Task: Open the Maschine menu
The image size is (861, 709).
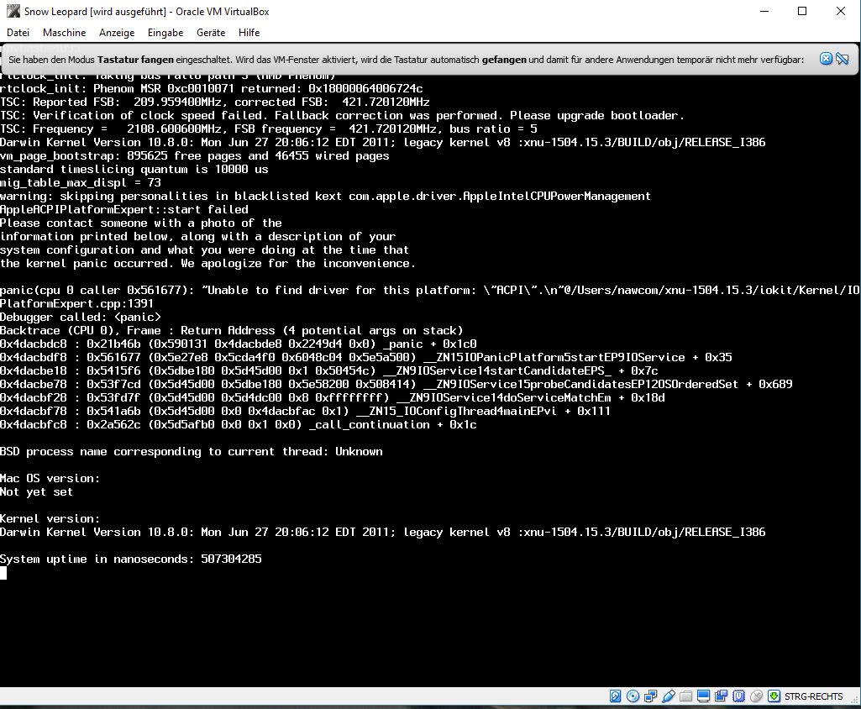Action: click(64, 33)
